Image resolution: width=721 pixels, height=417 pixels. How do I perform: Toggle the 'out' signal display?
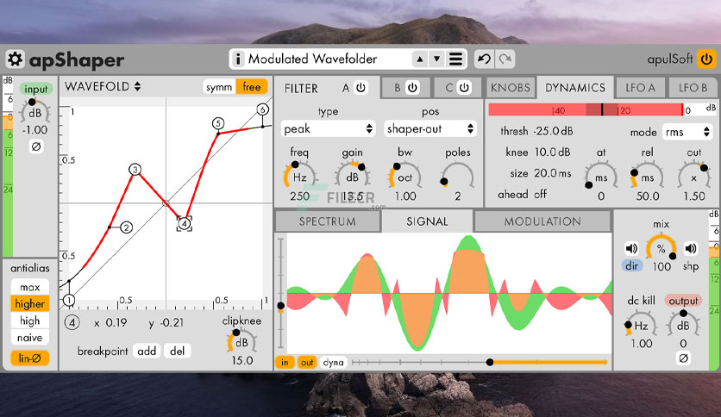click(307, 363)
